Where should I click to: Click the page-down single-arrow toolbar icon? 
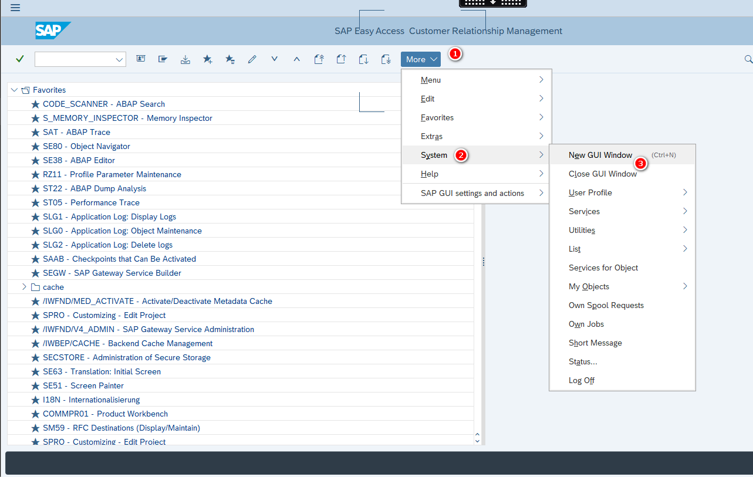coord(363,59)
